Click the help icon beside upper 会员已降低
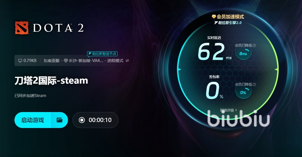 tap(254, 46)
